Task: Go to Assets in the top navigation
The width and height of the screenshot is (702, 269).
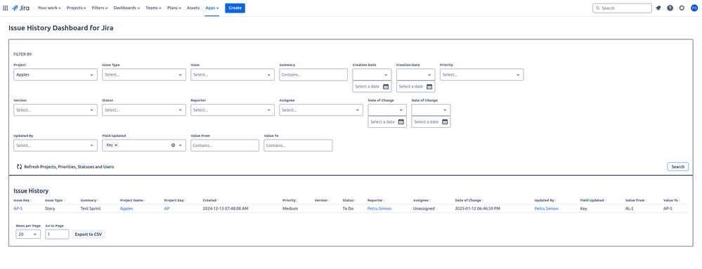Action: click(x=193, y=8)
